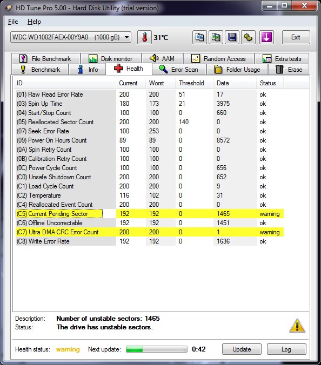Switch to the Extra tests tab
Image resolution: width=321 pixels, height=365 pixels.
(x=282, y=58)
